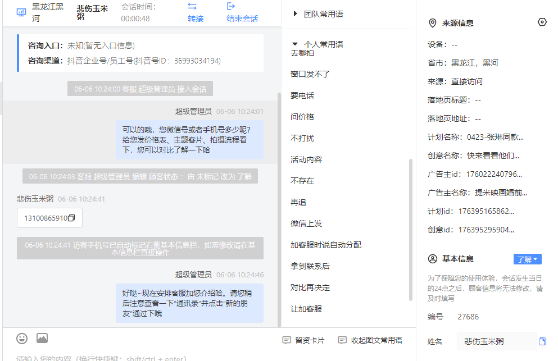This screenshot has height=361, width=558.
Task: Click the 设备 line in 来源信息
Action: click(x=442, y=44)
